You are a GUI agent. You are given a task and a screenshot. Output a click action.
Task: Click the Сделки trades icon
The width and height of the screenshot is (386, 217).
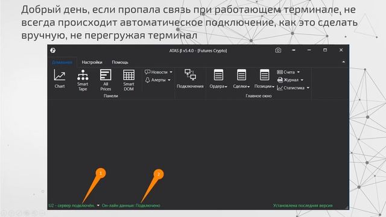coord(241,75)
